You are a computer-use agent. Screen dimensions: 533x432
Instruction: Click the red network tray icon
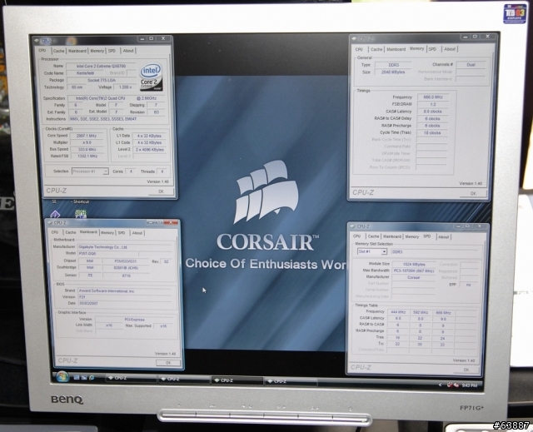pyautogui.click(x=450, y=385)
